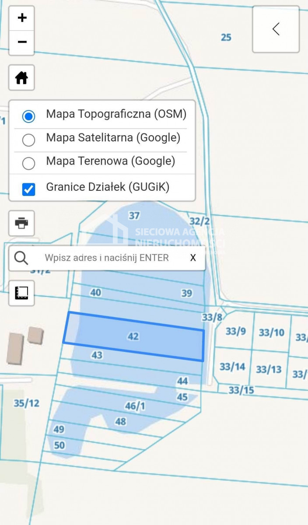Screen dimensions: 308x525
Task: Click parcel 35/12 on the map
Action: pyautogui.click(x=26, y=403)
